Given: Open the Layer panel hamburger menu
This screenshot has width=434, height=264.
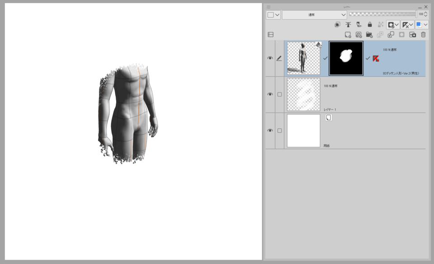Looking at the screenshot, I should click(x=268, y=7).
